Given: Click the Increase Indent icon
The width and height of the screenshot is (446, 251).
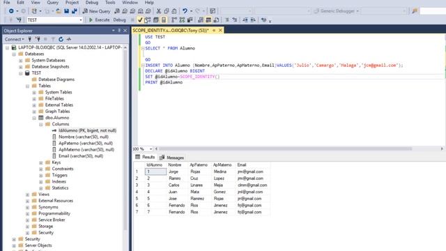Looking at the screenshot, I should pos(252,20).
